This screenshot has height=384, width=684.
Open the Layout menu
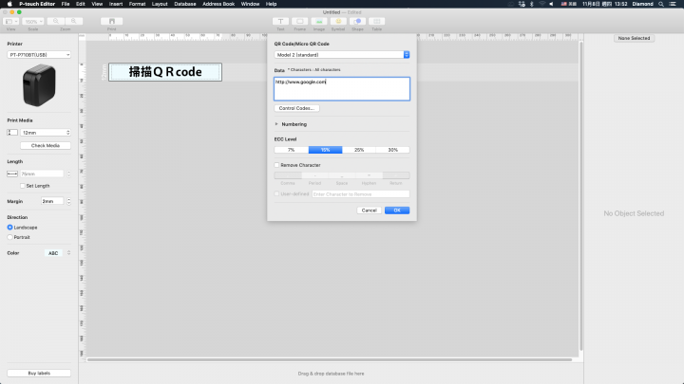tap(160, 4)
